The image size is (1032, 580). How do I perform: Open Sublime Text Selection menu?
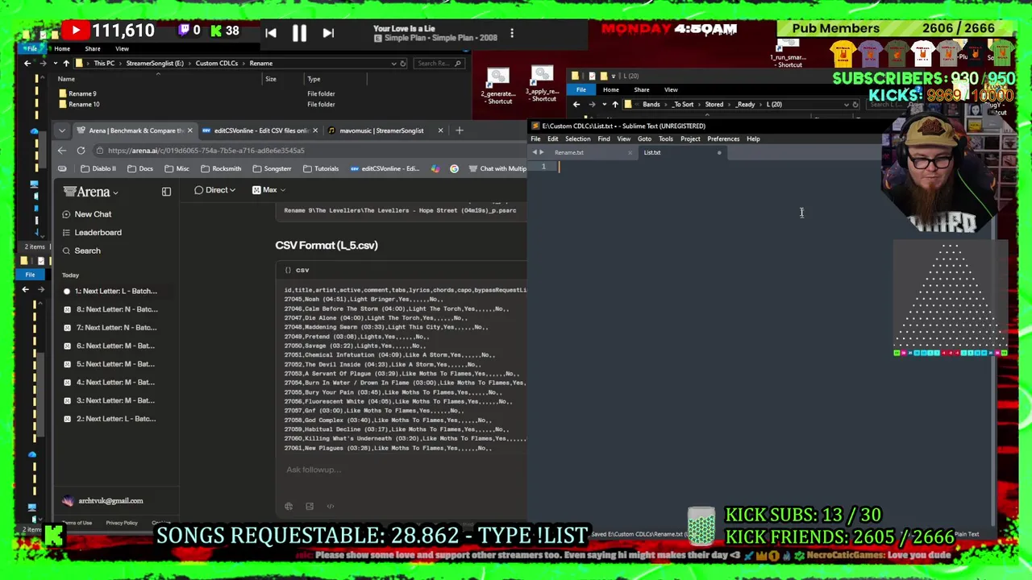(x=577, y=139)
